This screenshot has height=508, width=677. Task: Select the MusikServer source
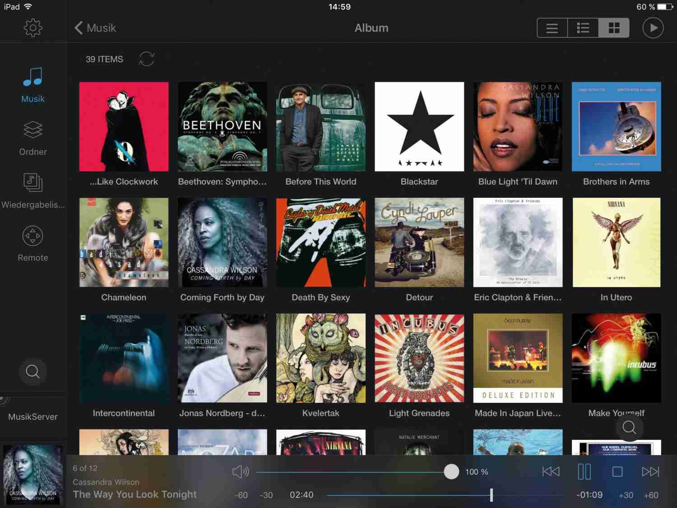pos(33,417)
